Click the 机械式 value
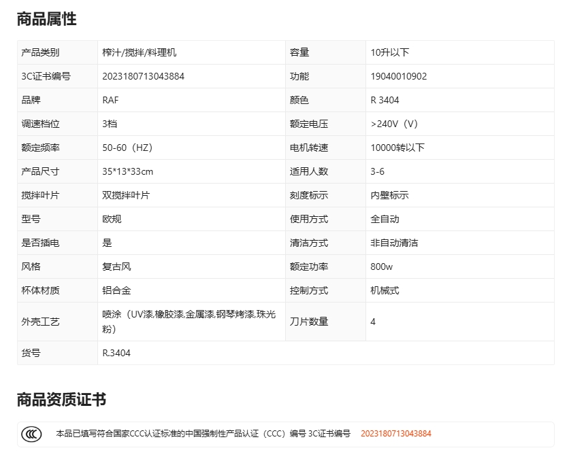This screenshot has height=463, width=569. pyautogui.click(x=385, y=290)
